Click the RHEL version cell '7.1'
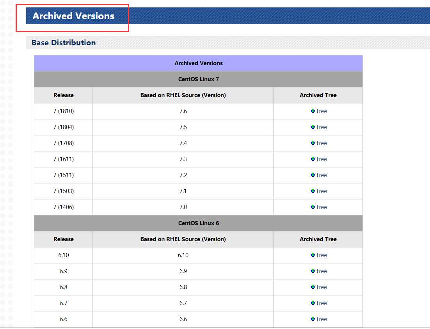Image resolution: width=430 pixels, height=329 pixels. 183,191
